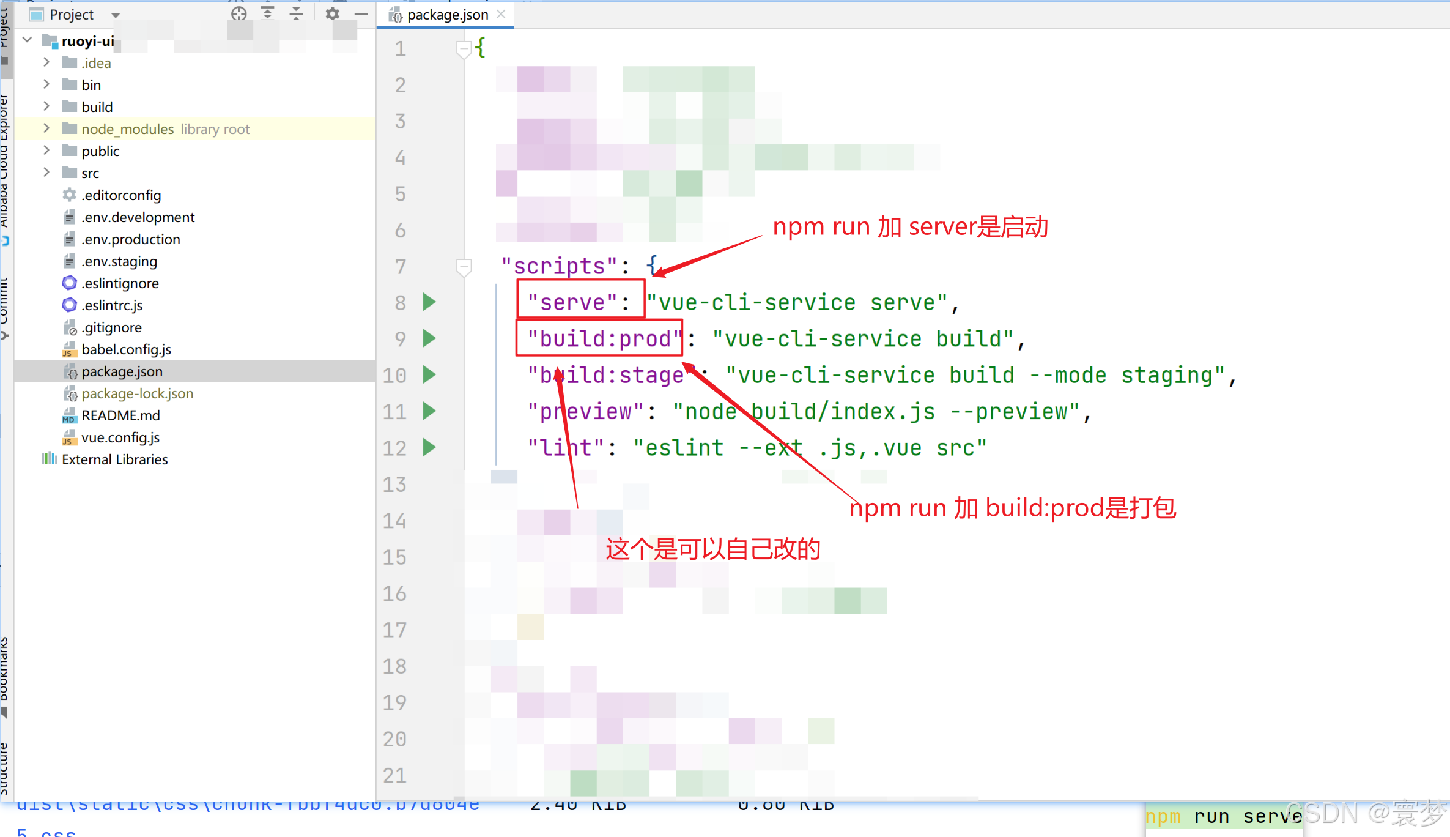The height and width of the screenshot is (837, 1450).
Task: Select the package.json editor tab
Action: click(446, 15)
